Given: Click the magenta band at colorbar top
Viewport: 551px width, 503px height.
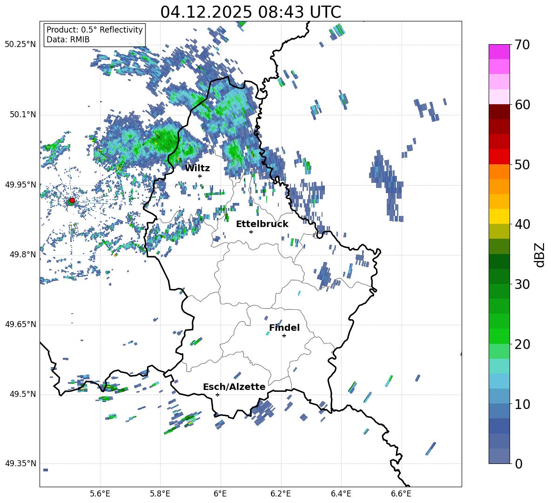Looking at the screenshot, I should pyautogui.click(x=499, y=52).
